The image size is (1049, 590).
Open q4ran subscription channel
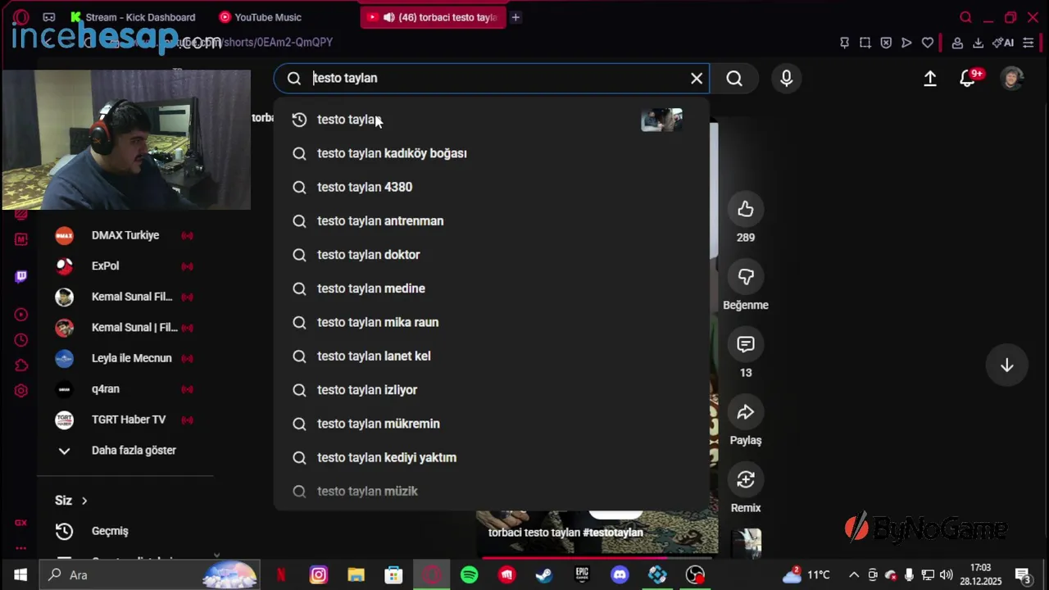click(x=124, y=389)
